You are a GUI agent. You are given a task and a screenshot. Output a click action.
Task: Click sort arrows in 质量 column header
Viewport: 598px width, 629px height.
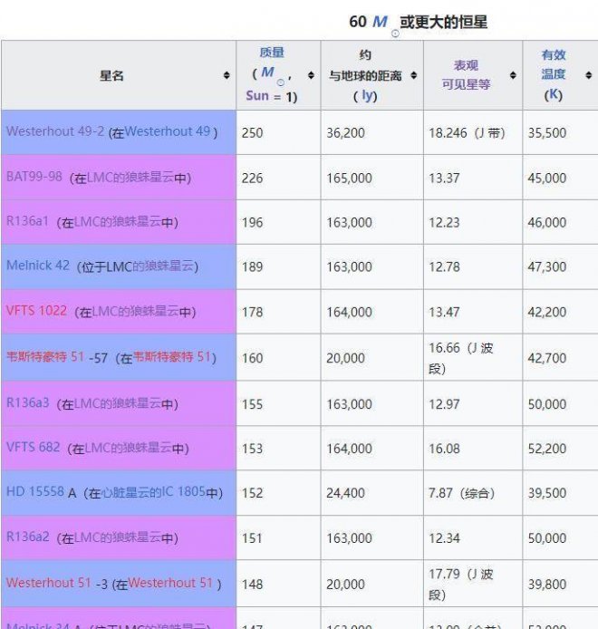point(311,76)
